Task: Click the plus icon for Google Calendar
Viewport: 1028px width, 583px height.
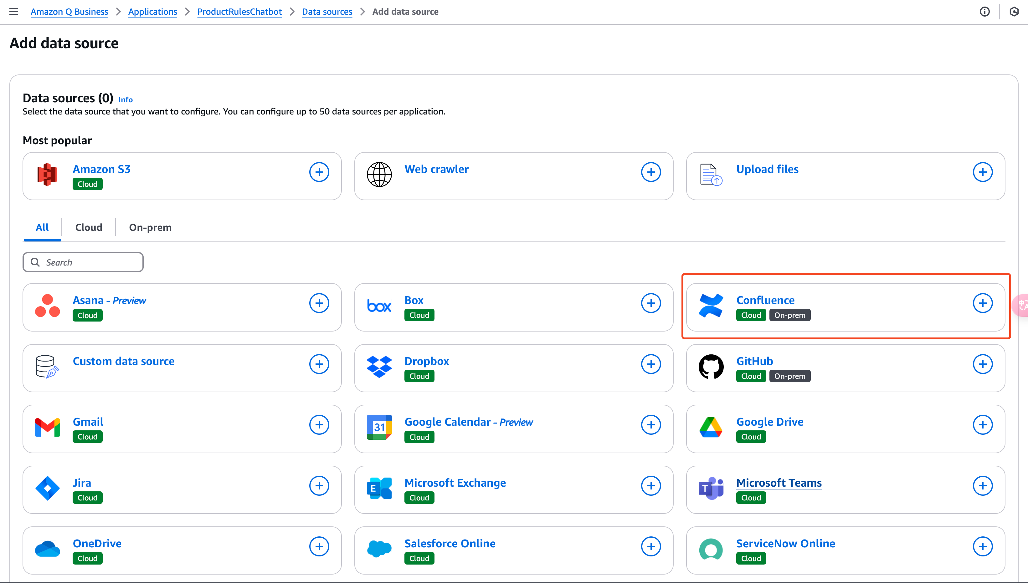Action: pos(650,425)
